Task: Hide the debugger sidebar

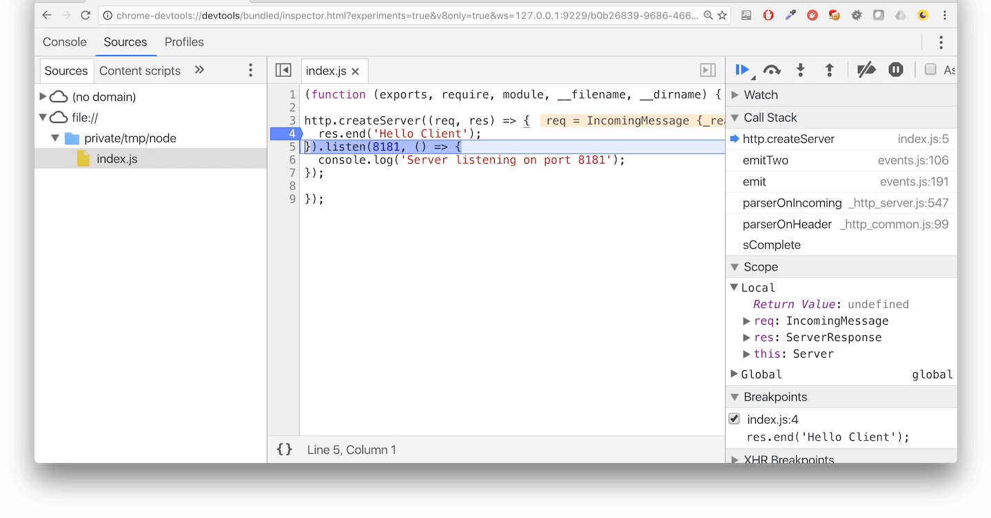Action: pyautogui.click(x=708, y=70)
